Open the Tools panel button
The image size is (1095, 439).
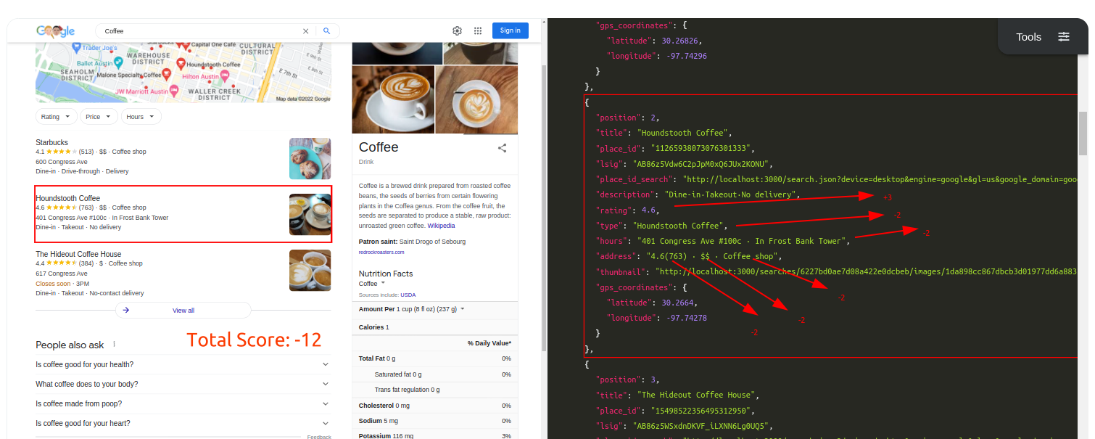(x=1043, y=37)
